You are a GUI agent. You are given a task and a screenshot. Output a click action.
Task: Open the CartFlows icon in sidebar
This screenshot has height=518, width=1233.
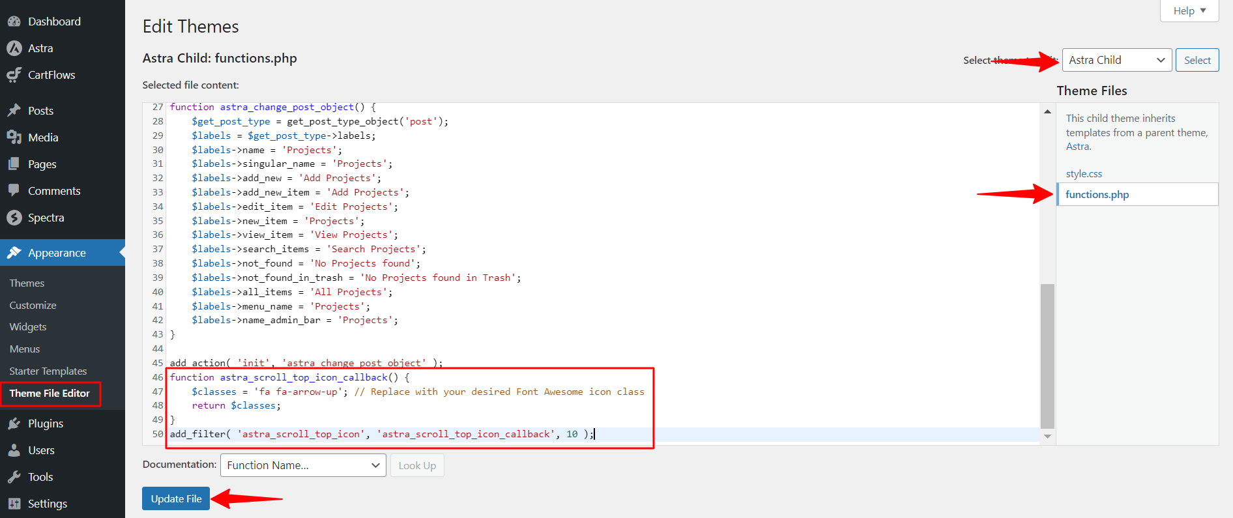(14, 75)
